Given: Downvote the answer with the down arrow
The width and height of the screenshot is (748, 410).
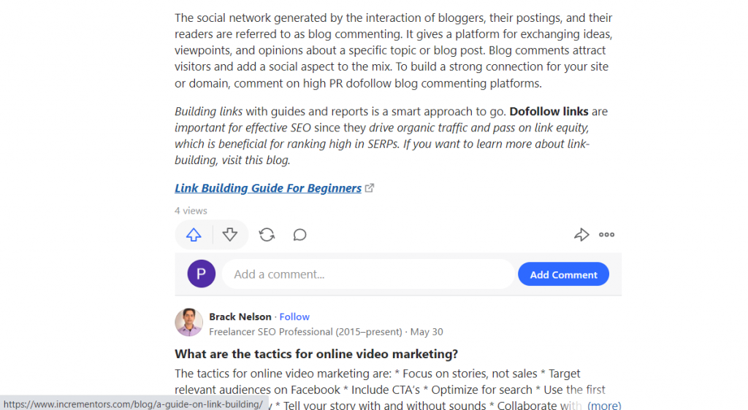Looking at the screenshot, I should pyautogui.click(x=230, y=235).
